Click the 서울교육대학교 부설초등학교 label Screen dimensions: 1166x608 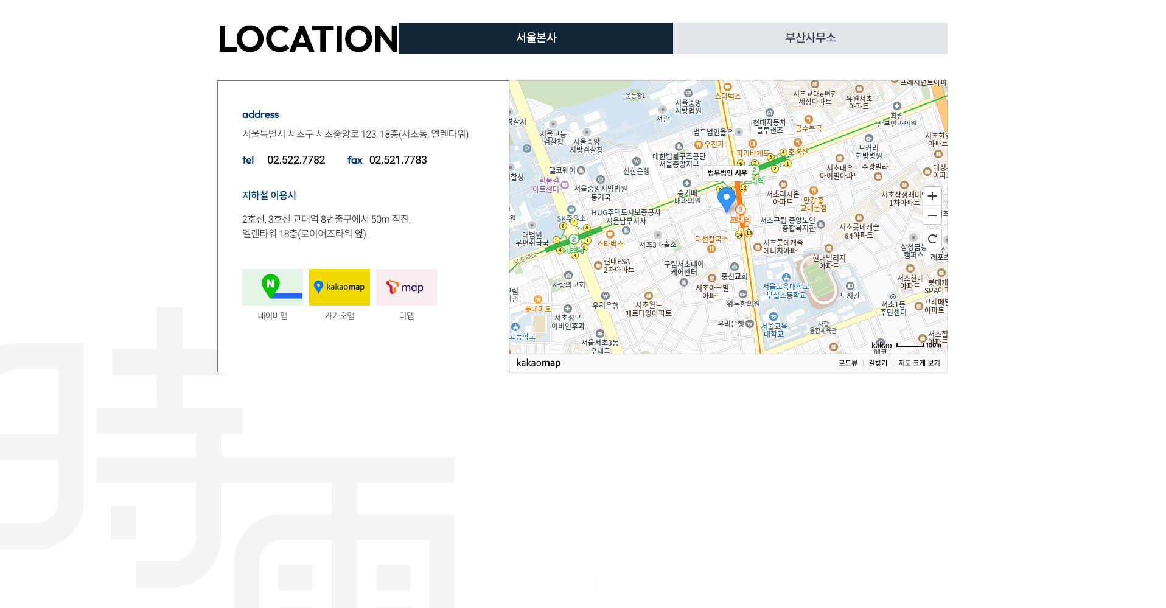click(786, 290)
